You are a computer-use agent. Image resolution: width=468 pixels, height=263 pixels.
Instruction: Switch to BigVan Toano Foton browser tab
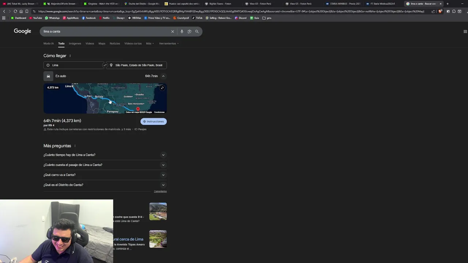tap(222, 4)
